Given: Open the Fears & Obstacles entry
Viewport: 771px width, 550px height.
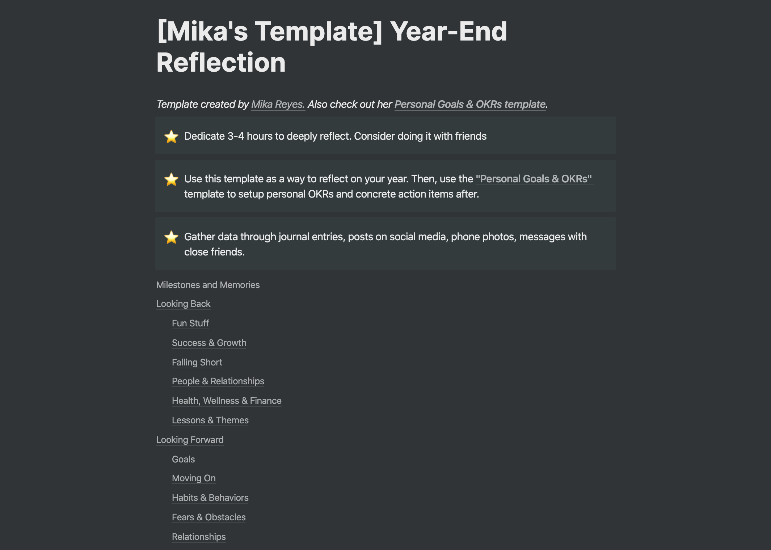Looking at the screenshot, I should coord(208,517).
